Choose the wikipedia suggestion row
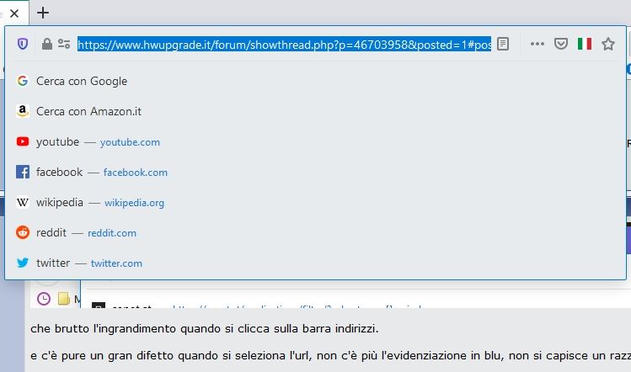 tap(315, 202)
